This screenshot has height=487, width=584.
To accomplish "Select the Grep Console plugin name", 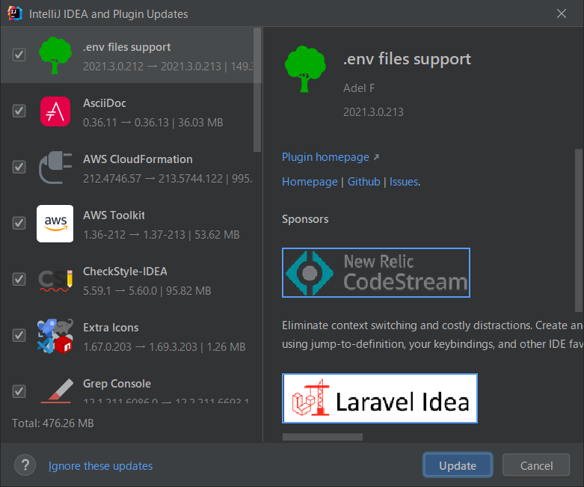I will coord(117,384).
